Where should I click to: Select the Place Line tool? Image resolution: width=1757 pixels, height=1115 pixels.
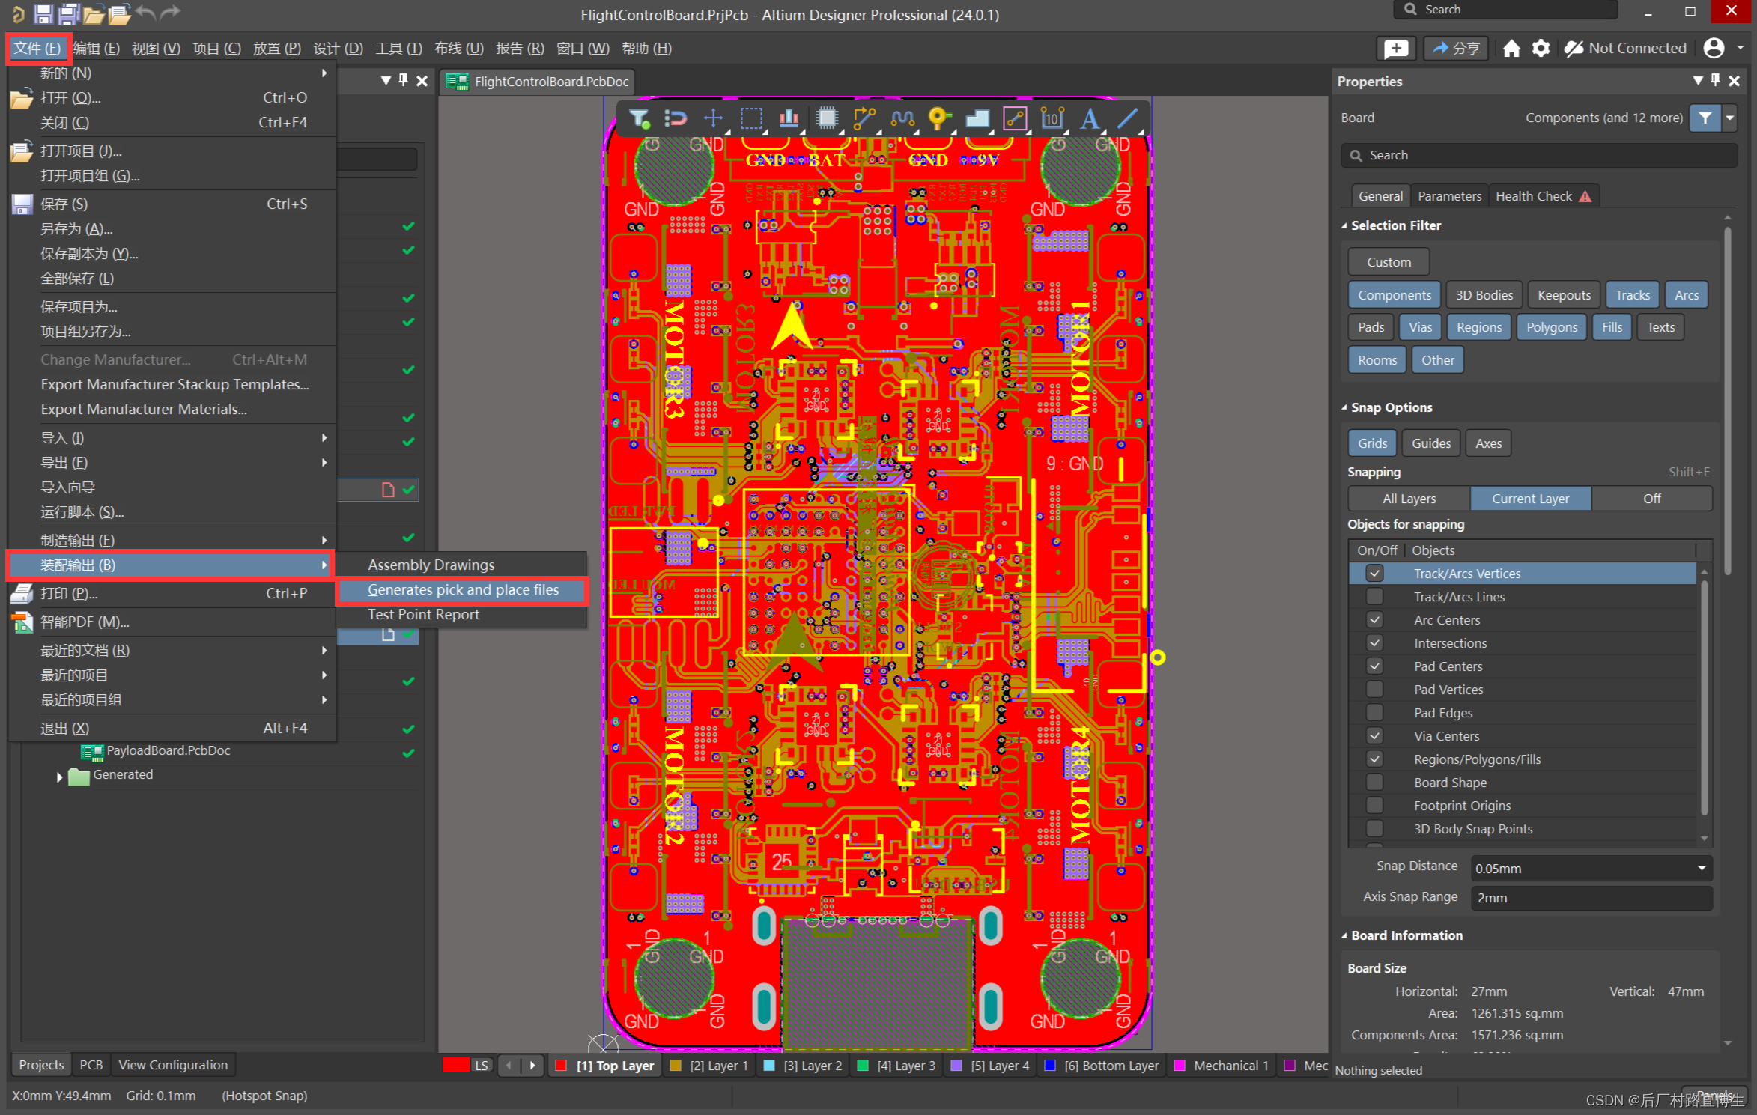1127,118
